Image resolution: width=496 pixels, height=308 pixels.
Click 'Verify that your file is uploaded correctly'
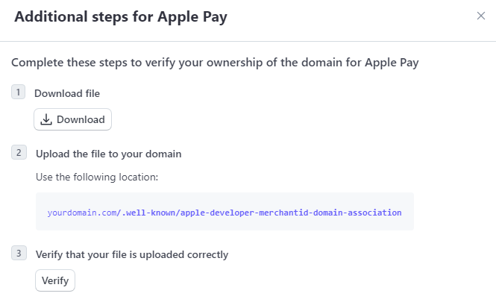coord(132,254)
